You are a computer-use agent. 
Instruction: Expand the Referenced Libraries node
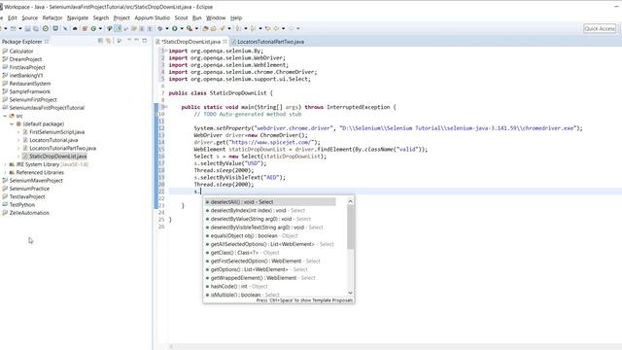[x=5, y=172]
